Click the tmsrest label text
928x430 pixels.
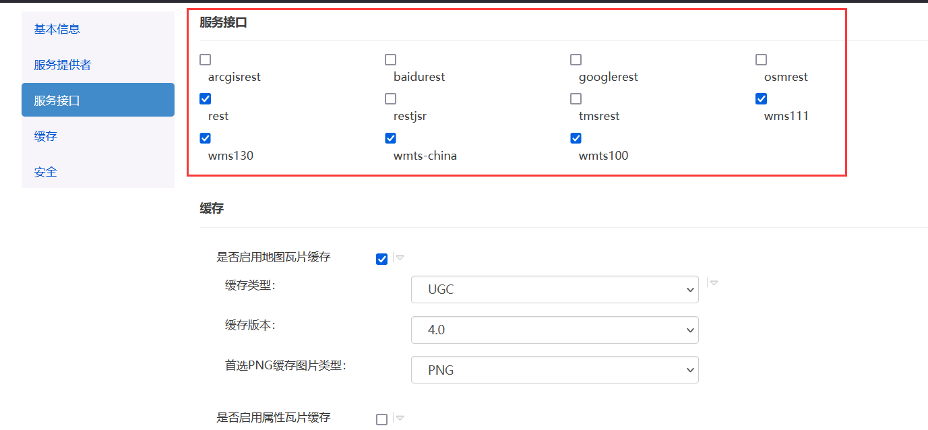599,116
